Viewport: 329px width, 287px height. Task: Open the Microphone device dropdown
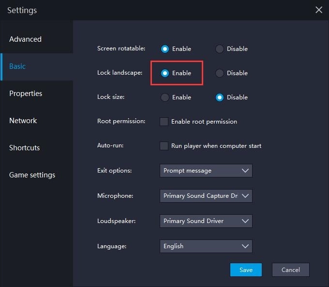coord(206,196)
